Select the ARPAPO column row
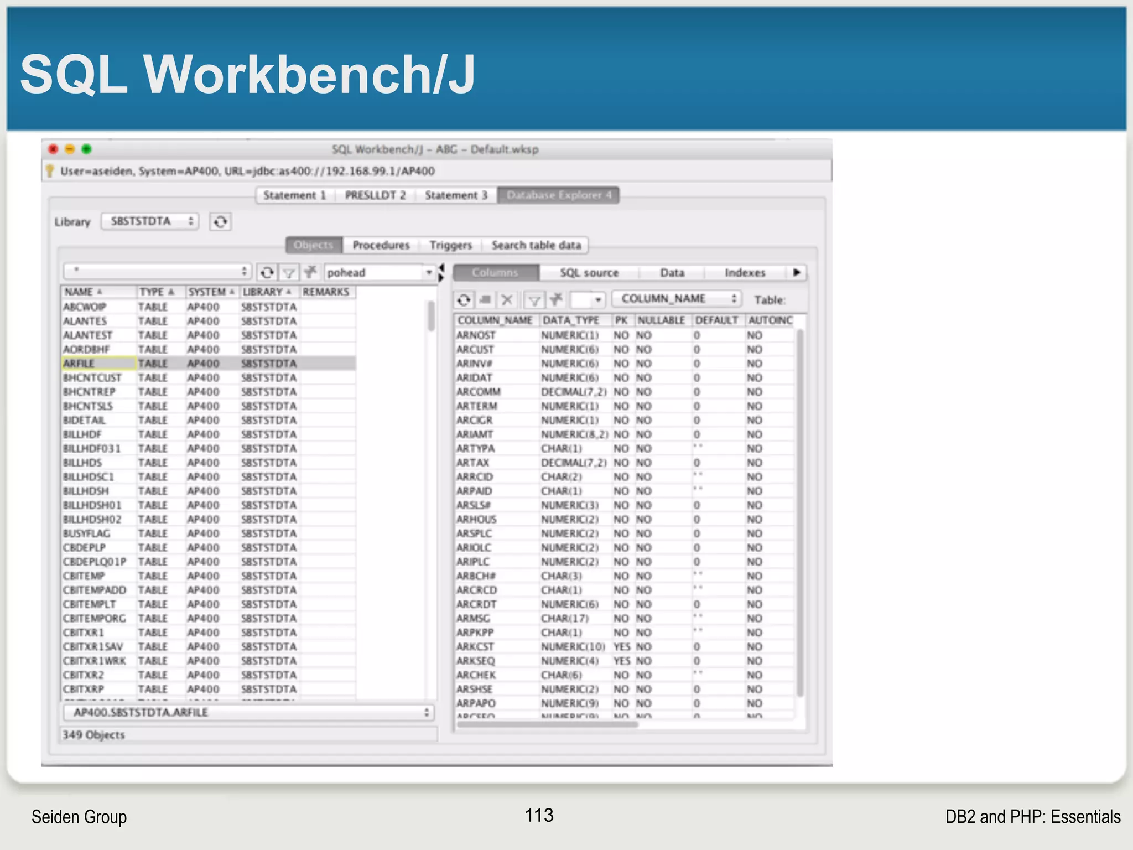The image size is (1133, 850). pyautogui.click(x=625, y=703)
